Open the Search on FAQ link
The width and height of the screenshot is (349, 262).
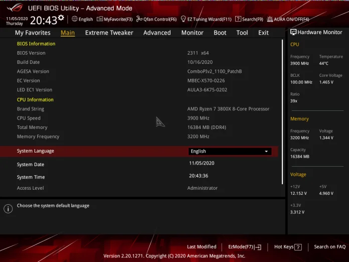(x=329, y=247)
